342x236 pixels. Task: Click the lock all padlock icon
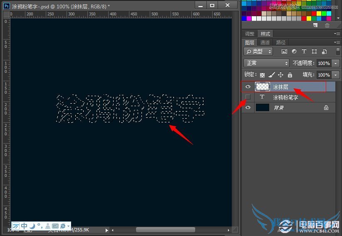(x=290, y=75)
